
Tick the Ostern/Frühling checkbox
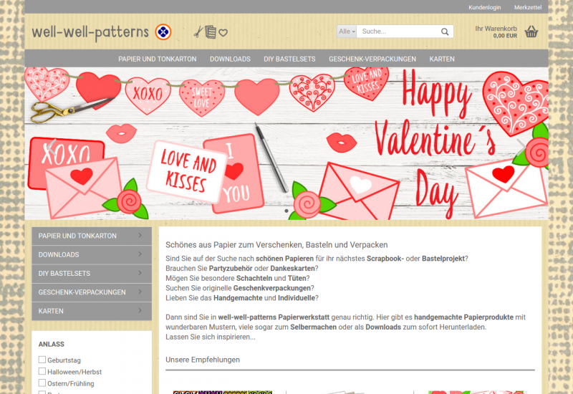pos(42,383)
